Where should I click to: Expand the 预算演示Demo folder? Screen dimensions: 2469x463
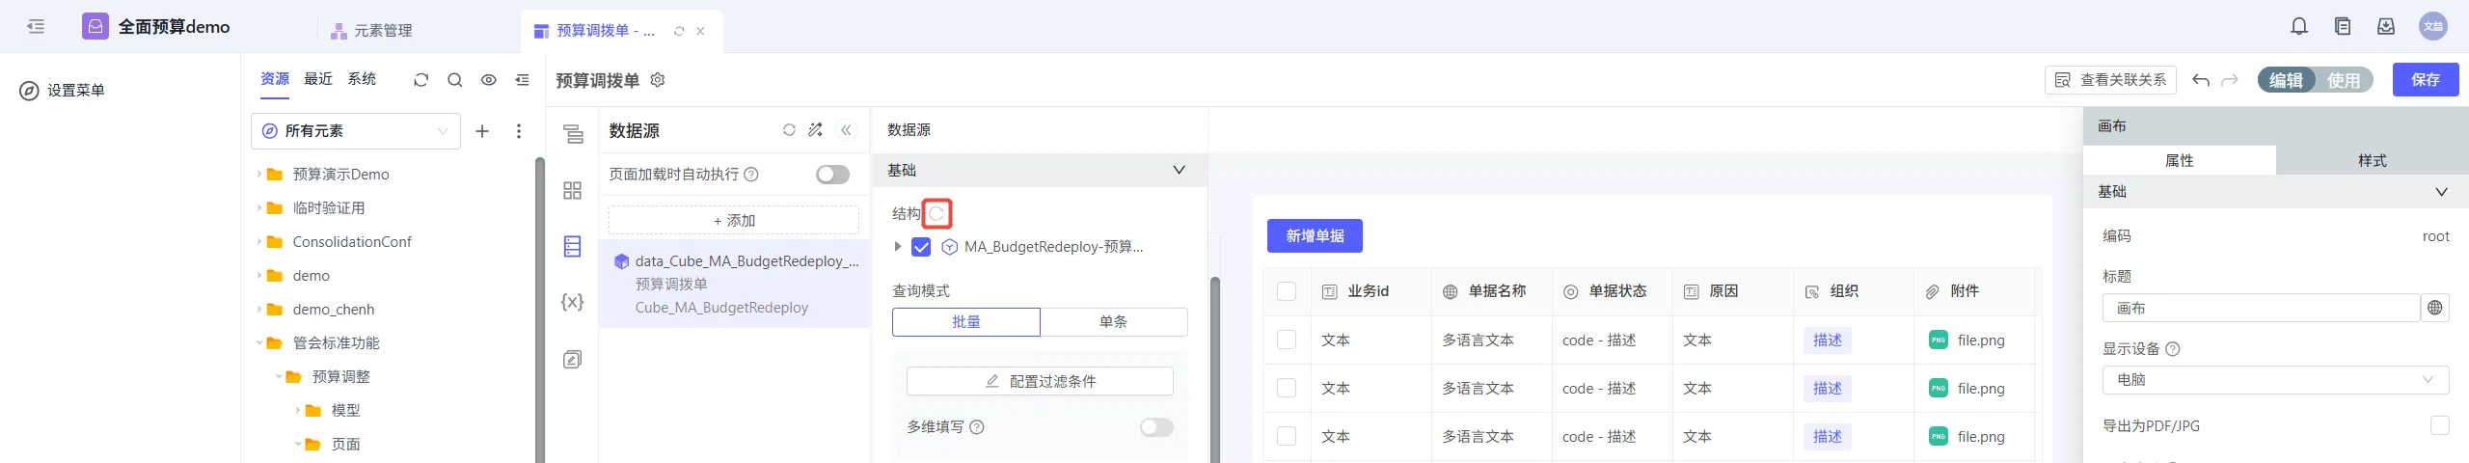[x=259, y=175]
